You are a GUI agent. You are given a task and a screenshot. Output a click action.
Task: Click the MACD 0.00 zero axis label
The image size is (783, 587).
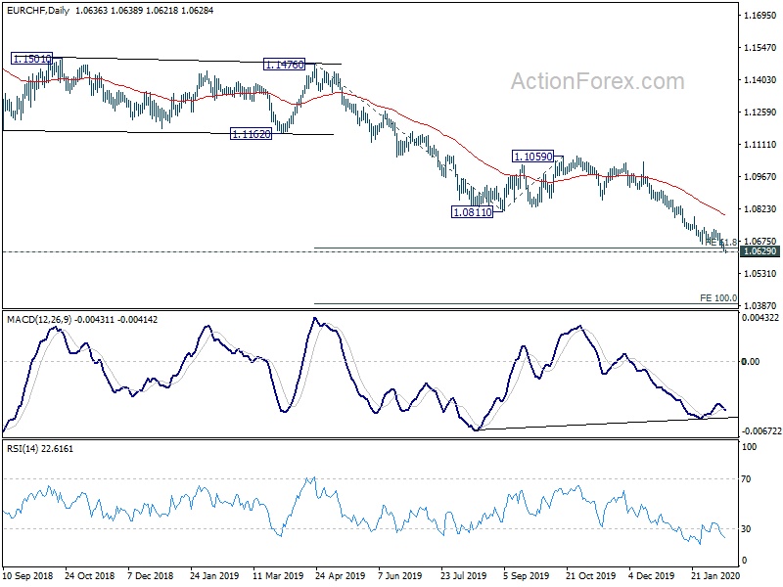[751, 361]
